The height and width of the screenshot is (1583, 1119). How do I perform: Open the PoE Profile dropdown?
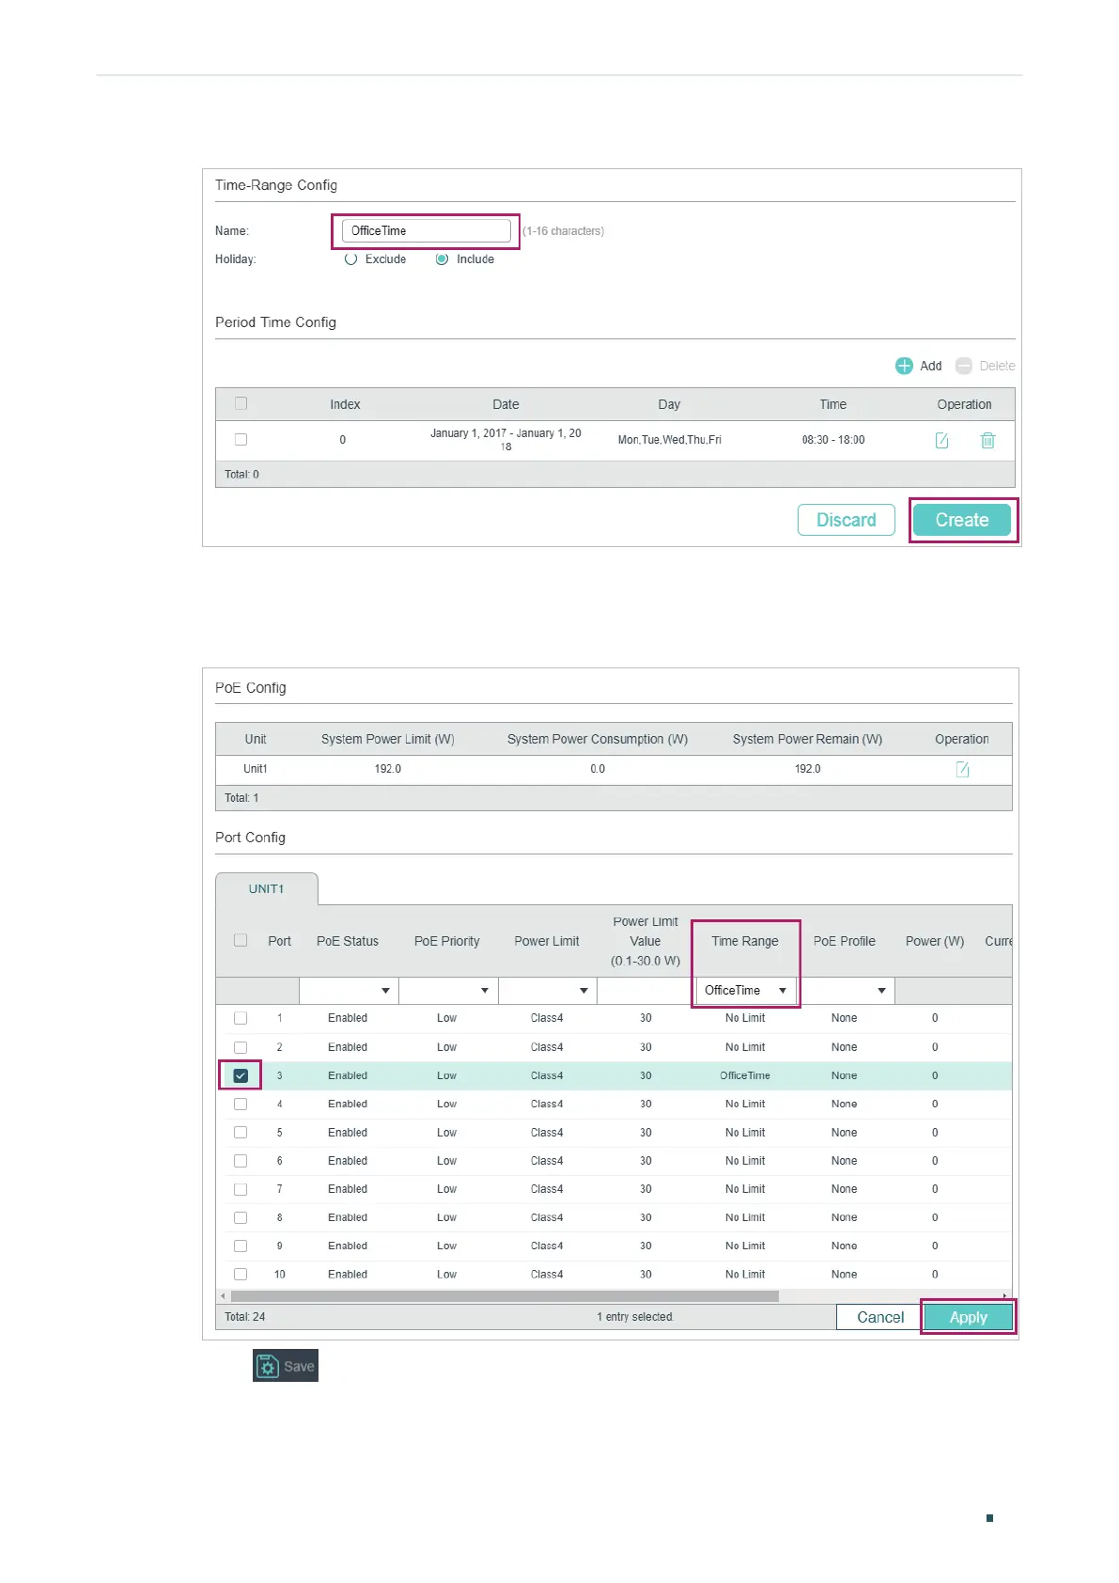846,991
